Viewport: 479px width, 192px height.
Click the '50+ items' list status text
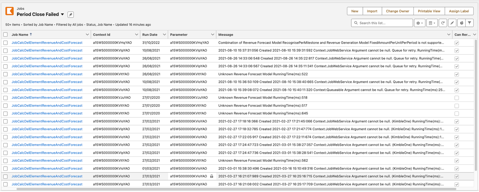pyautogui.click(x=13, y=25)
